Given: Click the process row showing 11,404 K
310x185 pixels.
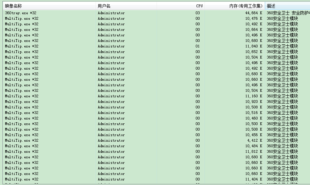Looking at the screenshot, I should [22, 179].
